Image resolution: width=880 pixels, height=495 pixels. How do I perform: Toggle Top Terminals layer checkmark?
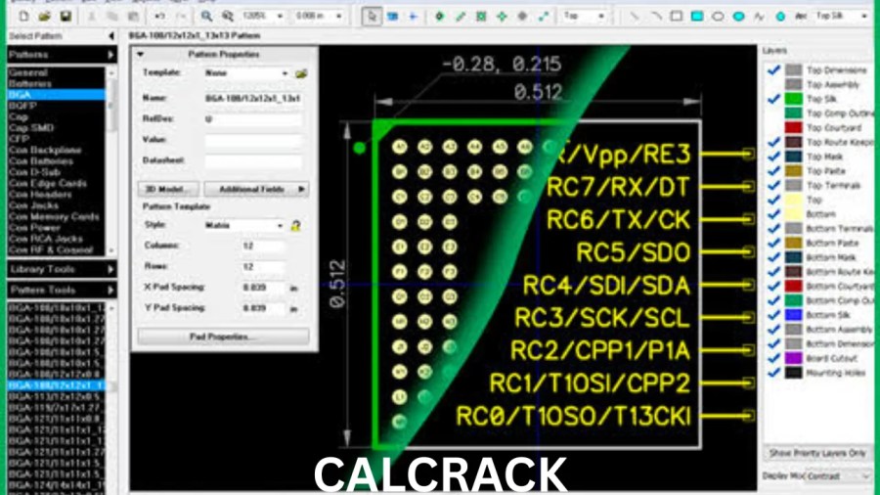click(x=774, y=185)
